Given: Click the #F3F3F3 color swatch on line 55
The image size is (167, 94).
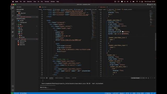Looking at the screenshot, I should 123,32.
